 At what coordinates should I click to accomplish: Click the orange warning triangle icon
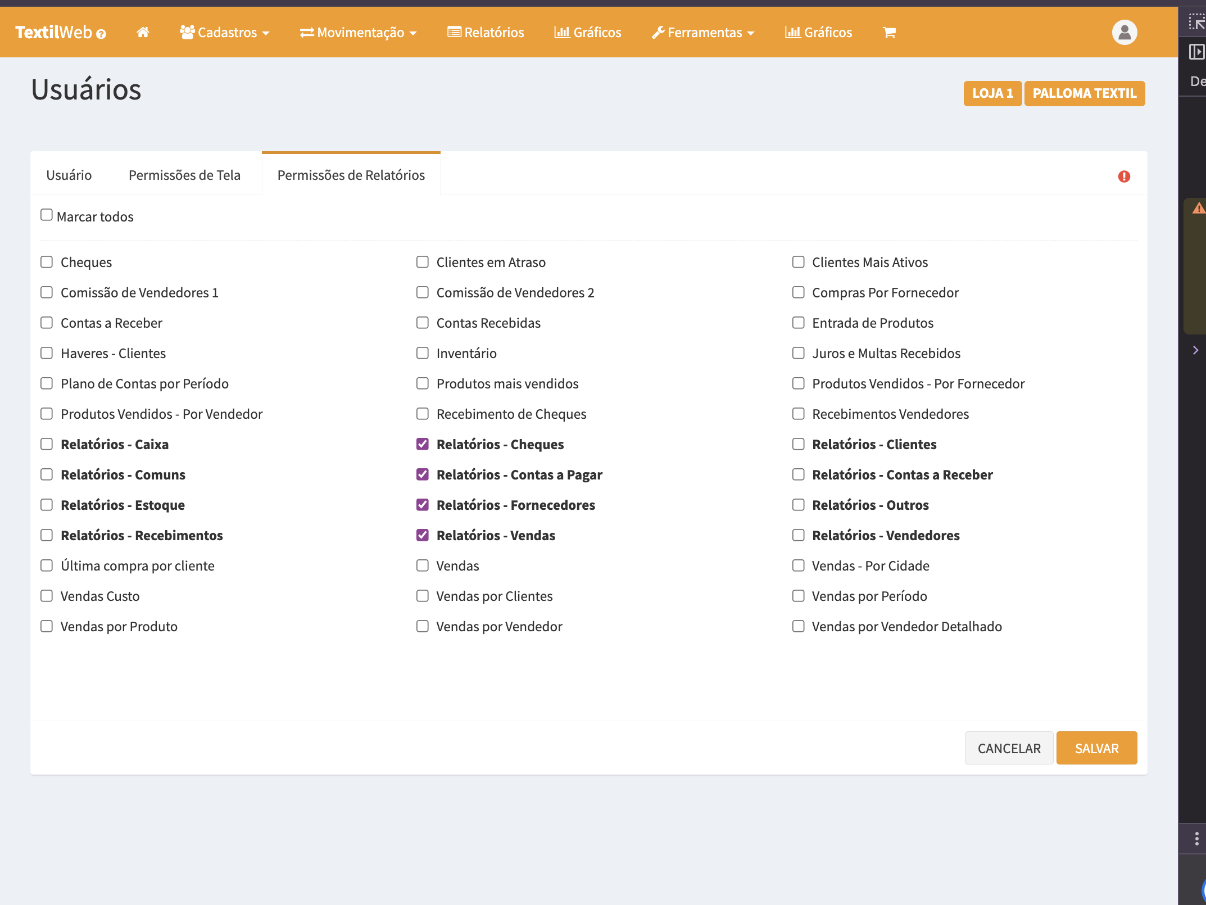1198,209
